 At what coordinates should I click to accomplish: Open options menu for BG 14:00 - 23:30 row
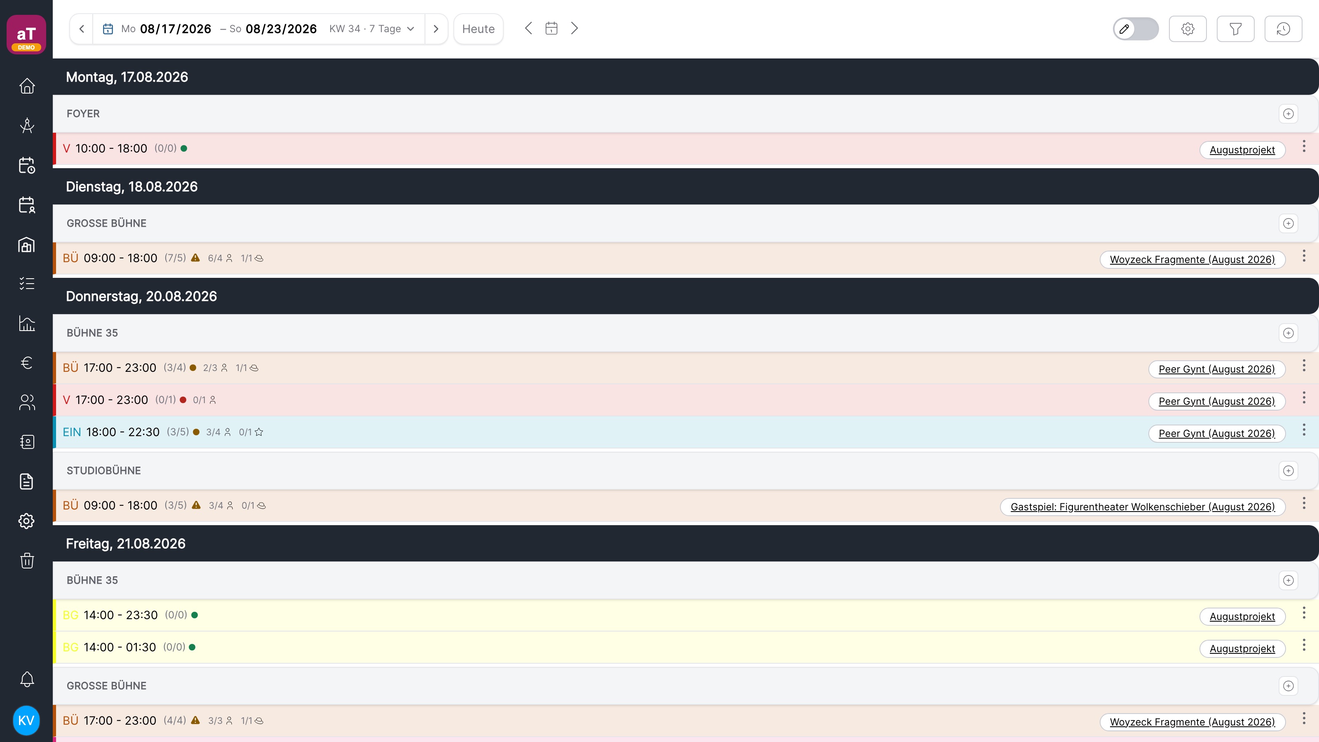click(1304, 613)
